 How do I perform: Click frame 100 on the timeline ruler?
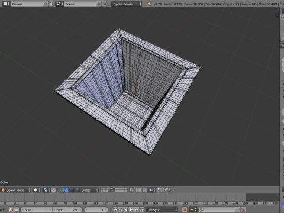coord(95,203)
